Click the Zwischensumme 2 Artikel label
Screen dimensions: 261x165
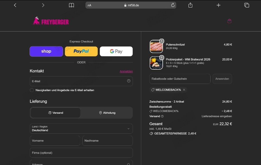167,102
